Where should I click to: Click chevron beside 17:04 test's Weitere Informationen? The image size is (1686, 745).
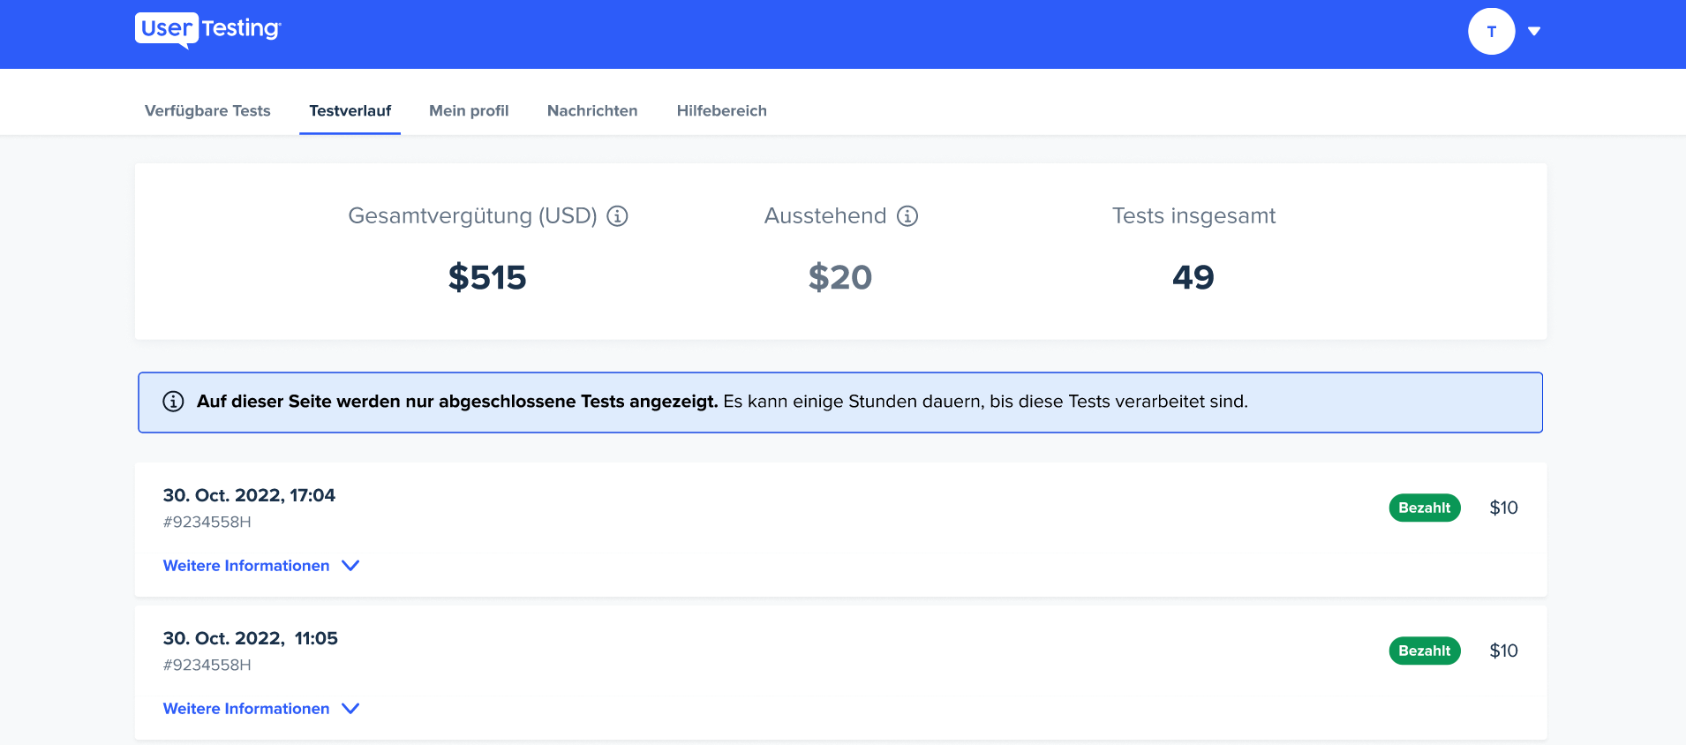point(350,566)
